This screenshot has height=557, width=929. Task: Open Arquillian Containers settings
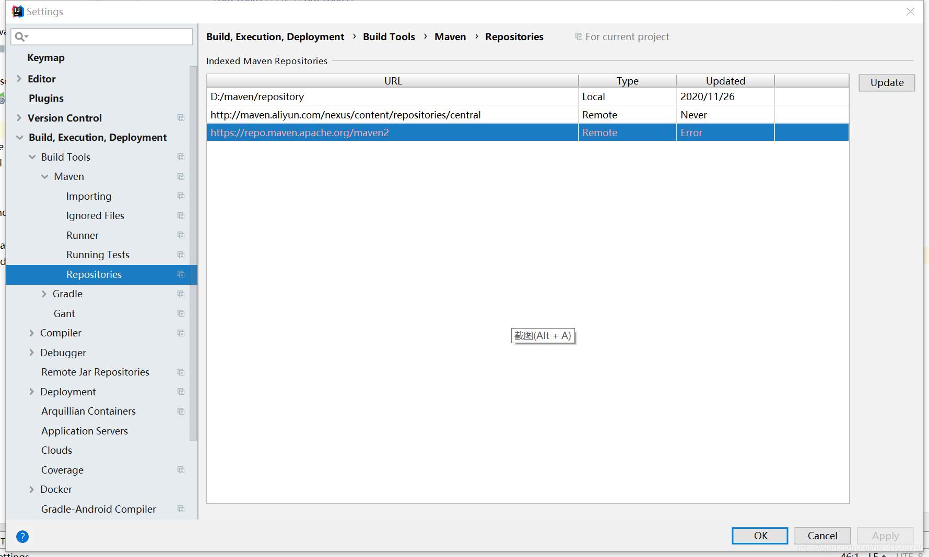[x=88, y=411]
